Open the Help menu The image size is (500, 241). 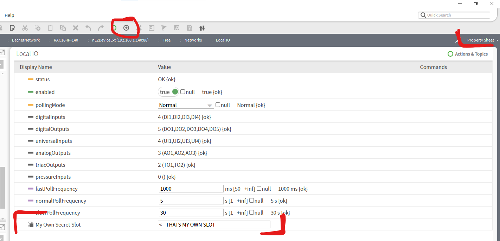[9, 15]
